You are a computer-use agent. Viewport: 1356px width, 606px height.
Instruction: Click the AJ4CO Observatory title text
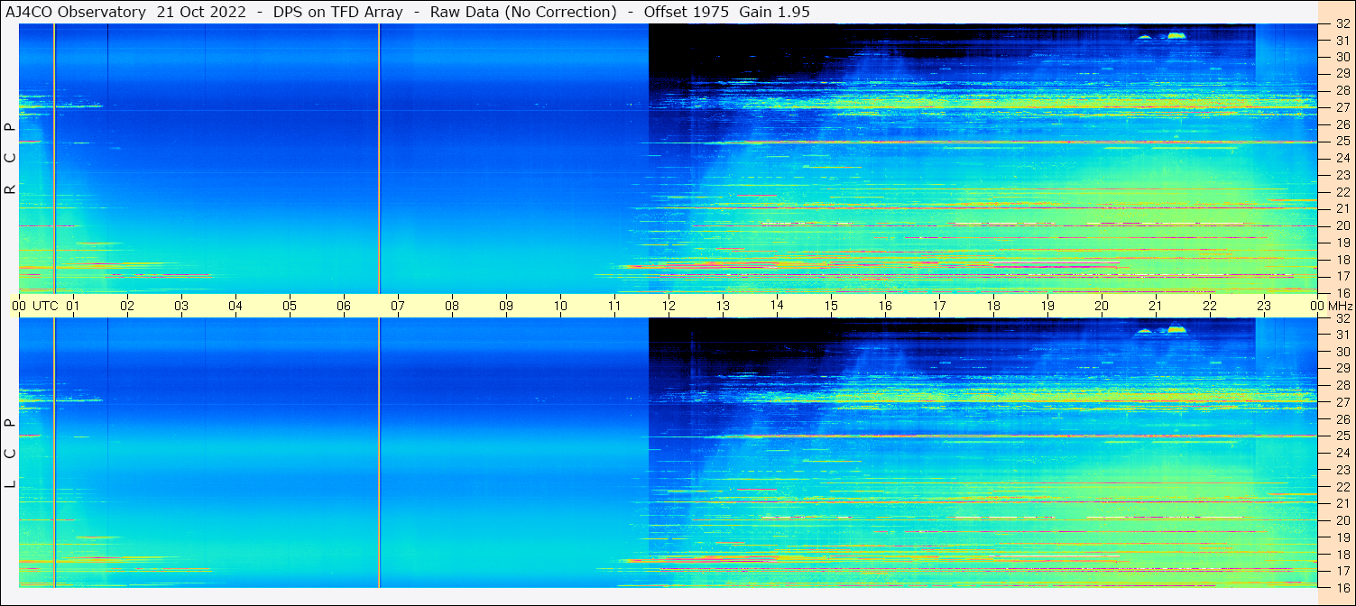(x=75, y=12)
